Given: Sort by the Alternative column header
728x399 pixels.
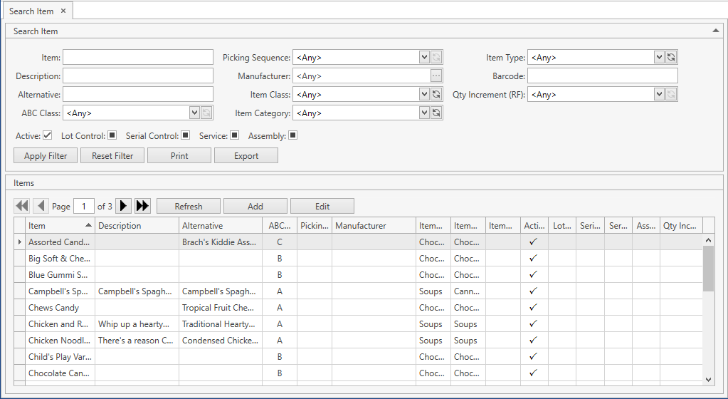Looking at the screenshot, I should [221, 226].
